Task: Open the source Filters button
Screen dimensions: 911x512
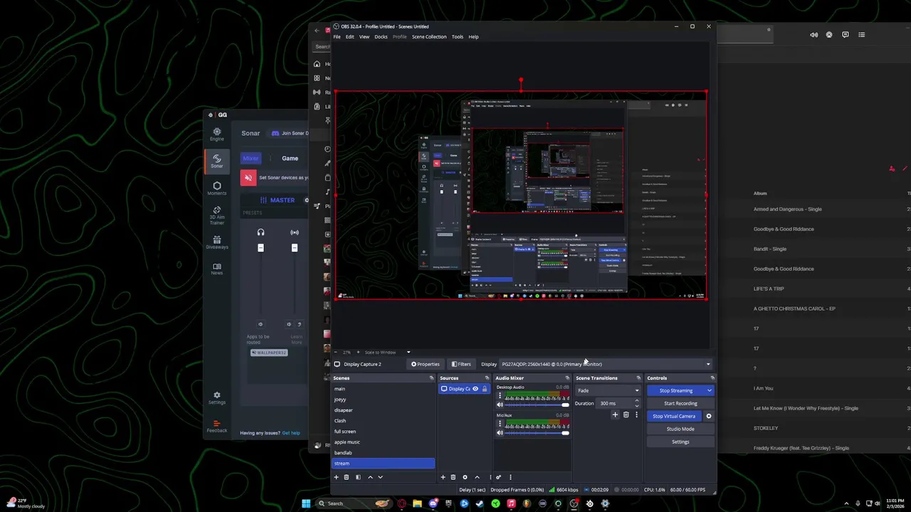Action: 461,364
